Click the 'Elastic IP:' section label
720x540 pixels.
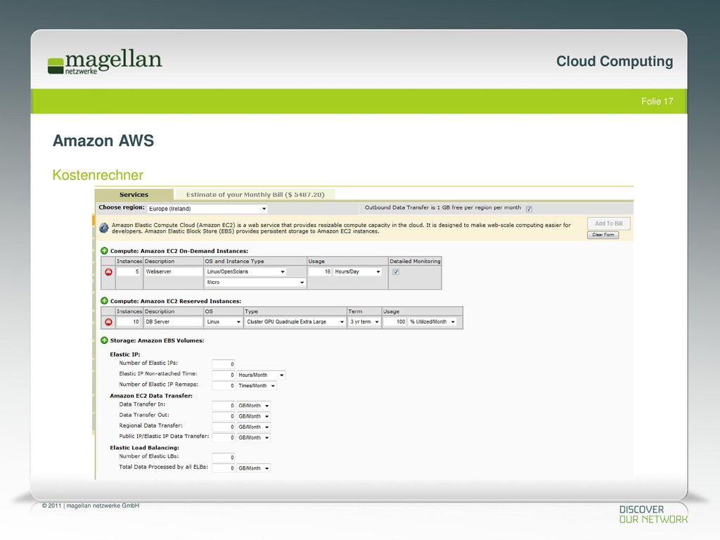[x=125, y=354]
